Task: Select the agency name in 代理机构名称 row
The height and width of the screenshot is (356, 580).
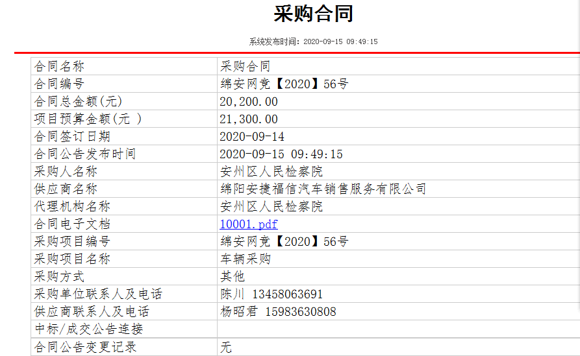Action: (x=271, y=207)
